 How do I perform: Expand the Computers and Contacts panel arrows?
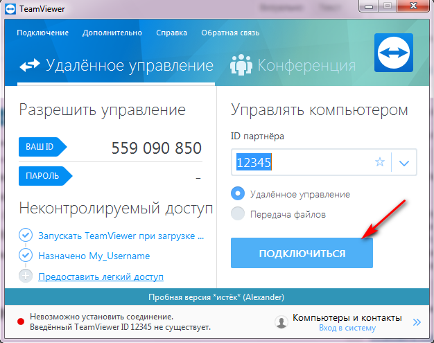click(x=417, y=322)
